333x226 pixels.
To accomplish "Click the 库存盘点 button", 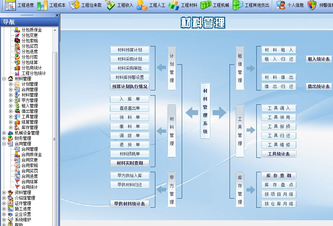I will 279,185.
